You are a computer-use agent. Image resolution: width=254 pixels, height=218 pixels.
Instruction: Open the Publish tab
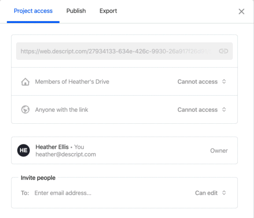click(x=76, y=11)
